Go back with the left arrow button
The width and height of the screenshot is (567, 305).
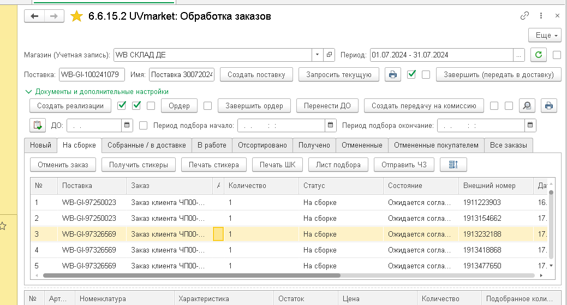pyautogui.click(x=34, y=16)
